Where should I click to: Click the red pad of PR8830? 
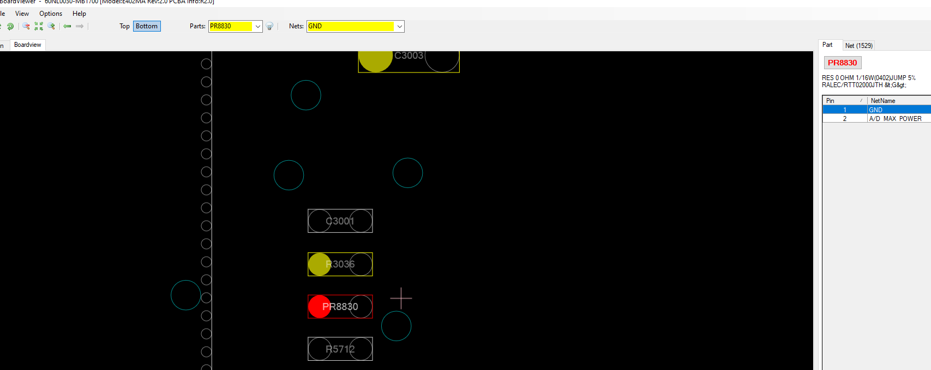click(320, 307)
